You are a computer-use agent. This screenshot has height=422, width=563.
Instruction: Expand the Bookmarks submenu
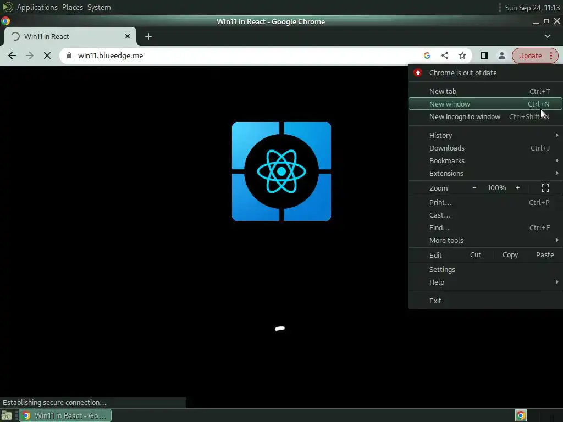click(x=485, y=160)
